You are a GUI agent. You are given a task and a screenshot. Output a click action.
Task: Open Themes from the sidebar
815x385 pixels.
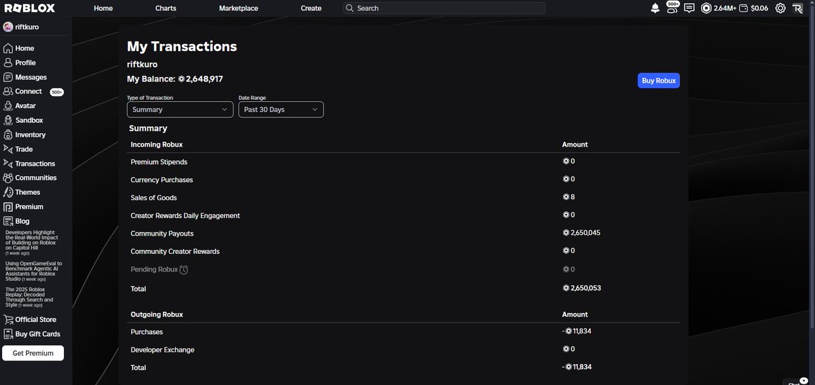pyautogui.click(x=22, y=192)
